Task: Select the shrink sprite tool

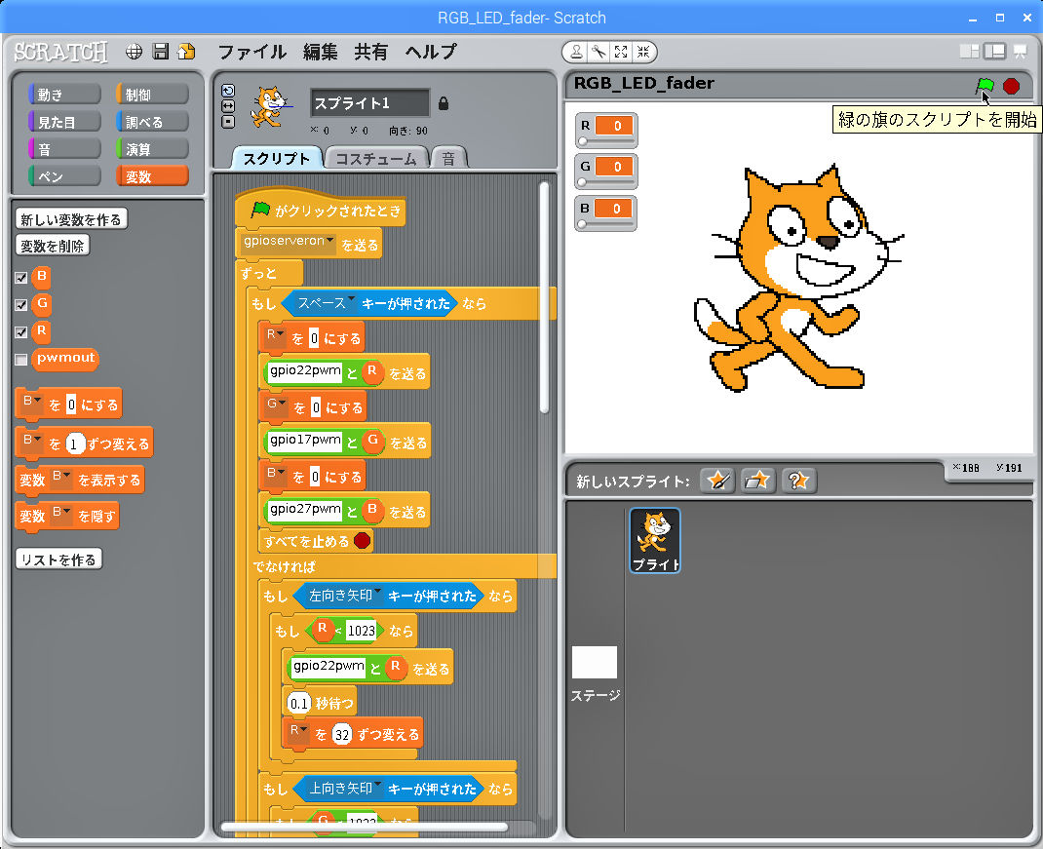Action: [643, 52]
